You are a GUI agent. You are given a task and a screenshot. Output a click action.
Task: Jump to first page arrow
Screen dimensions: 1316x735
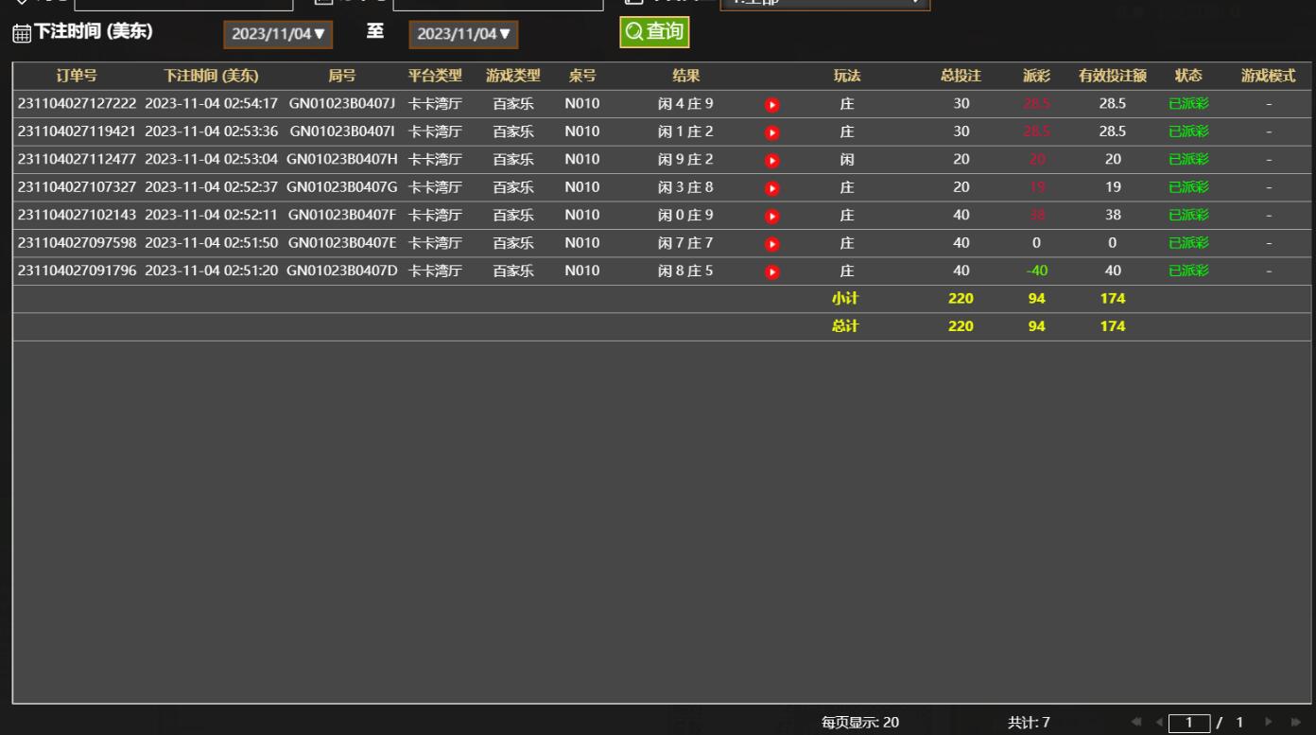point(1136,724)
